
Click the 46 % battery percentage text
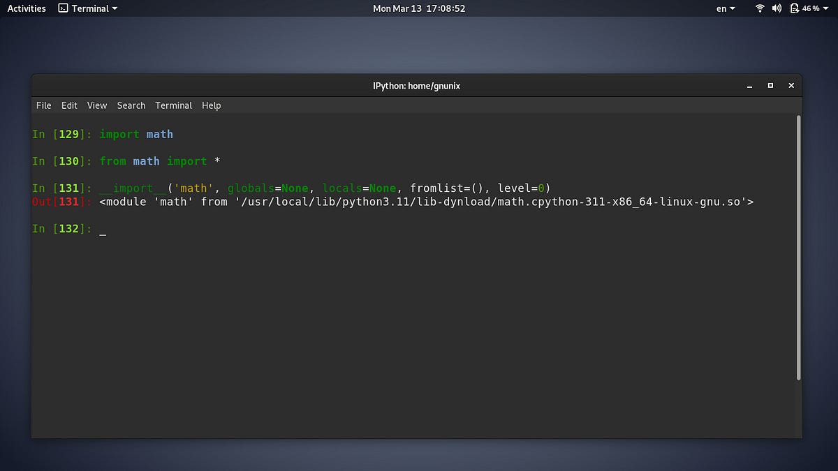click(x=811, y=8)
